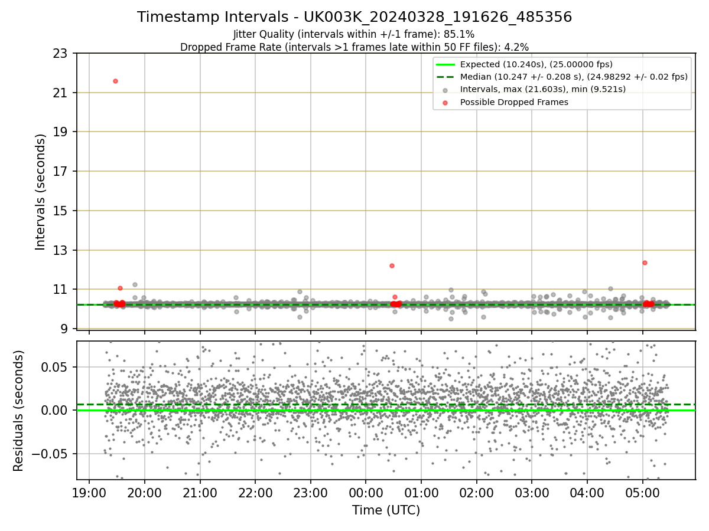This screenshot has height=531, width=709.
Task: Click time tick label '01:00'
Action: (421, 493)
